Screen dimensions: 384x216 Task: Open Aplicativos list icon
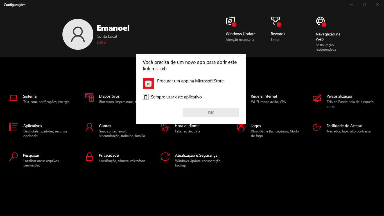pos(13,127)
